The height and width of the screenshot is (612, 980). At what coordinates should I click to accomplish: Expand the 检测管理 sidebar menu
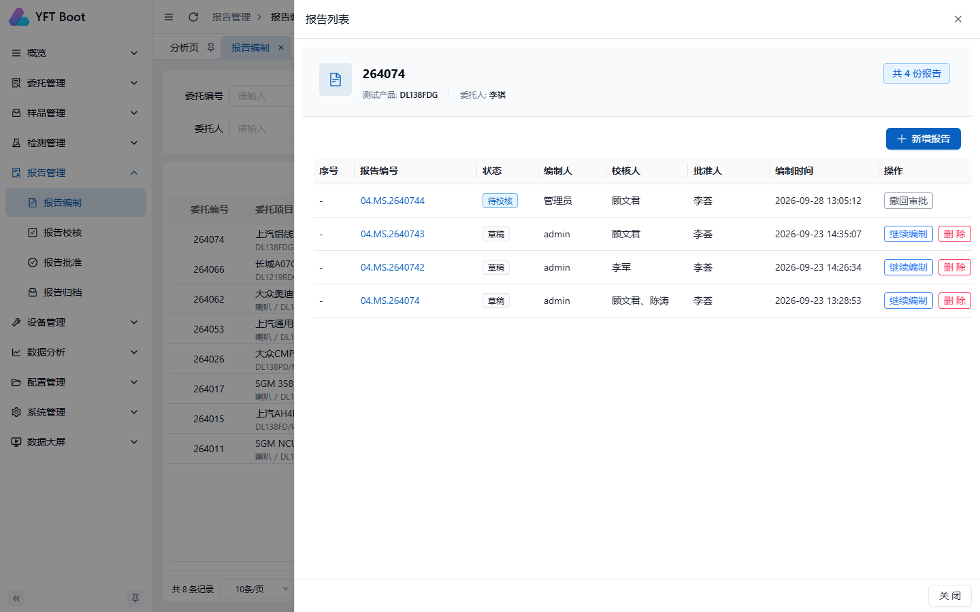(76, 143)
